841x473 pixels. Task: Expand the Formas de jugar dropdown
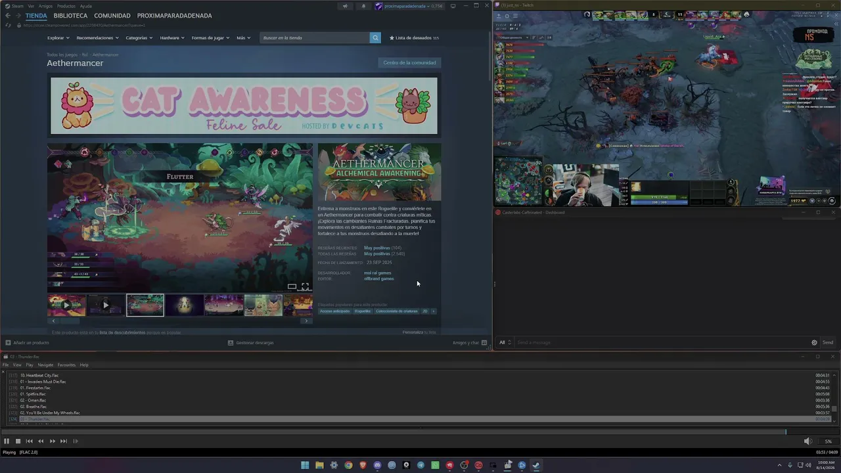[x=210, y=38]
